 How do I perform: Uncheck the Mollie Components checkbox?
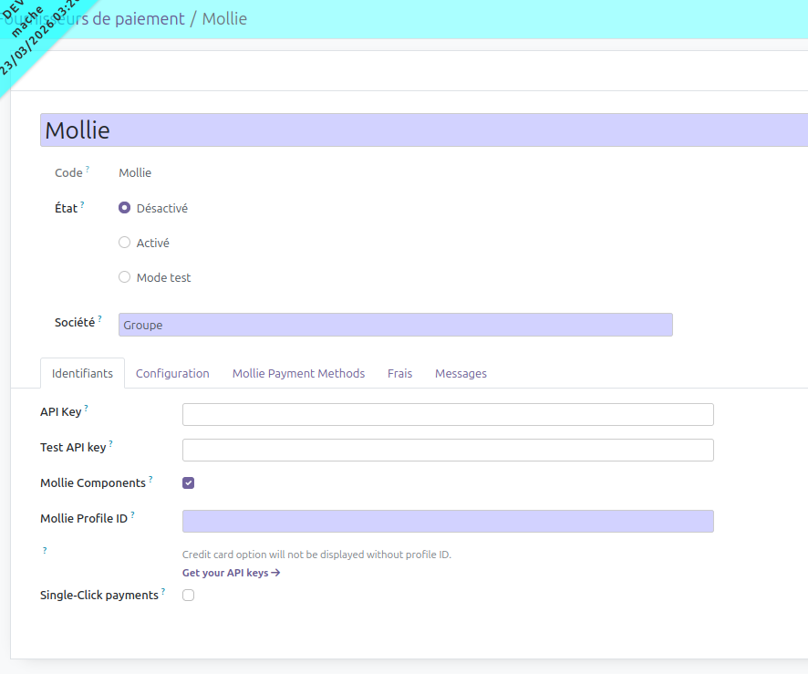(x=189, y=483)
